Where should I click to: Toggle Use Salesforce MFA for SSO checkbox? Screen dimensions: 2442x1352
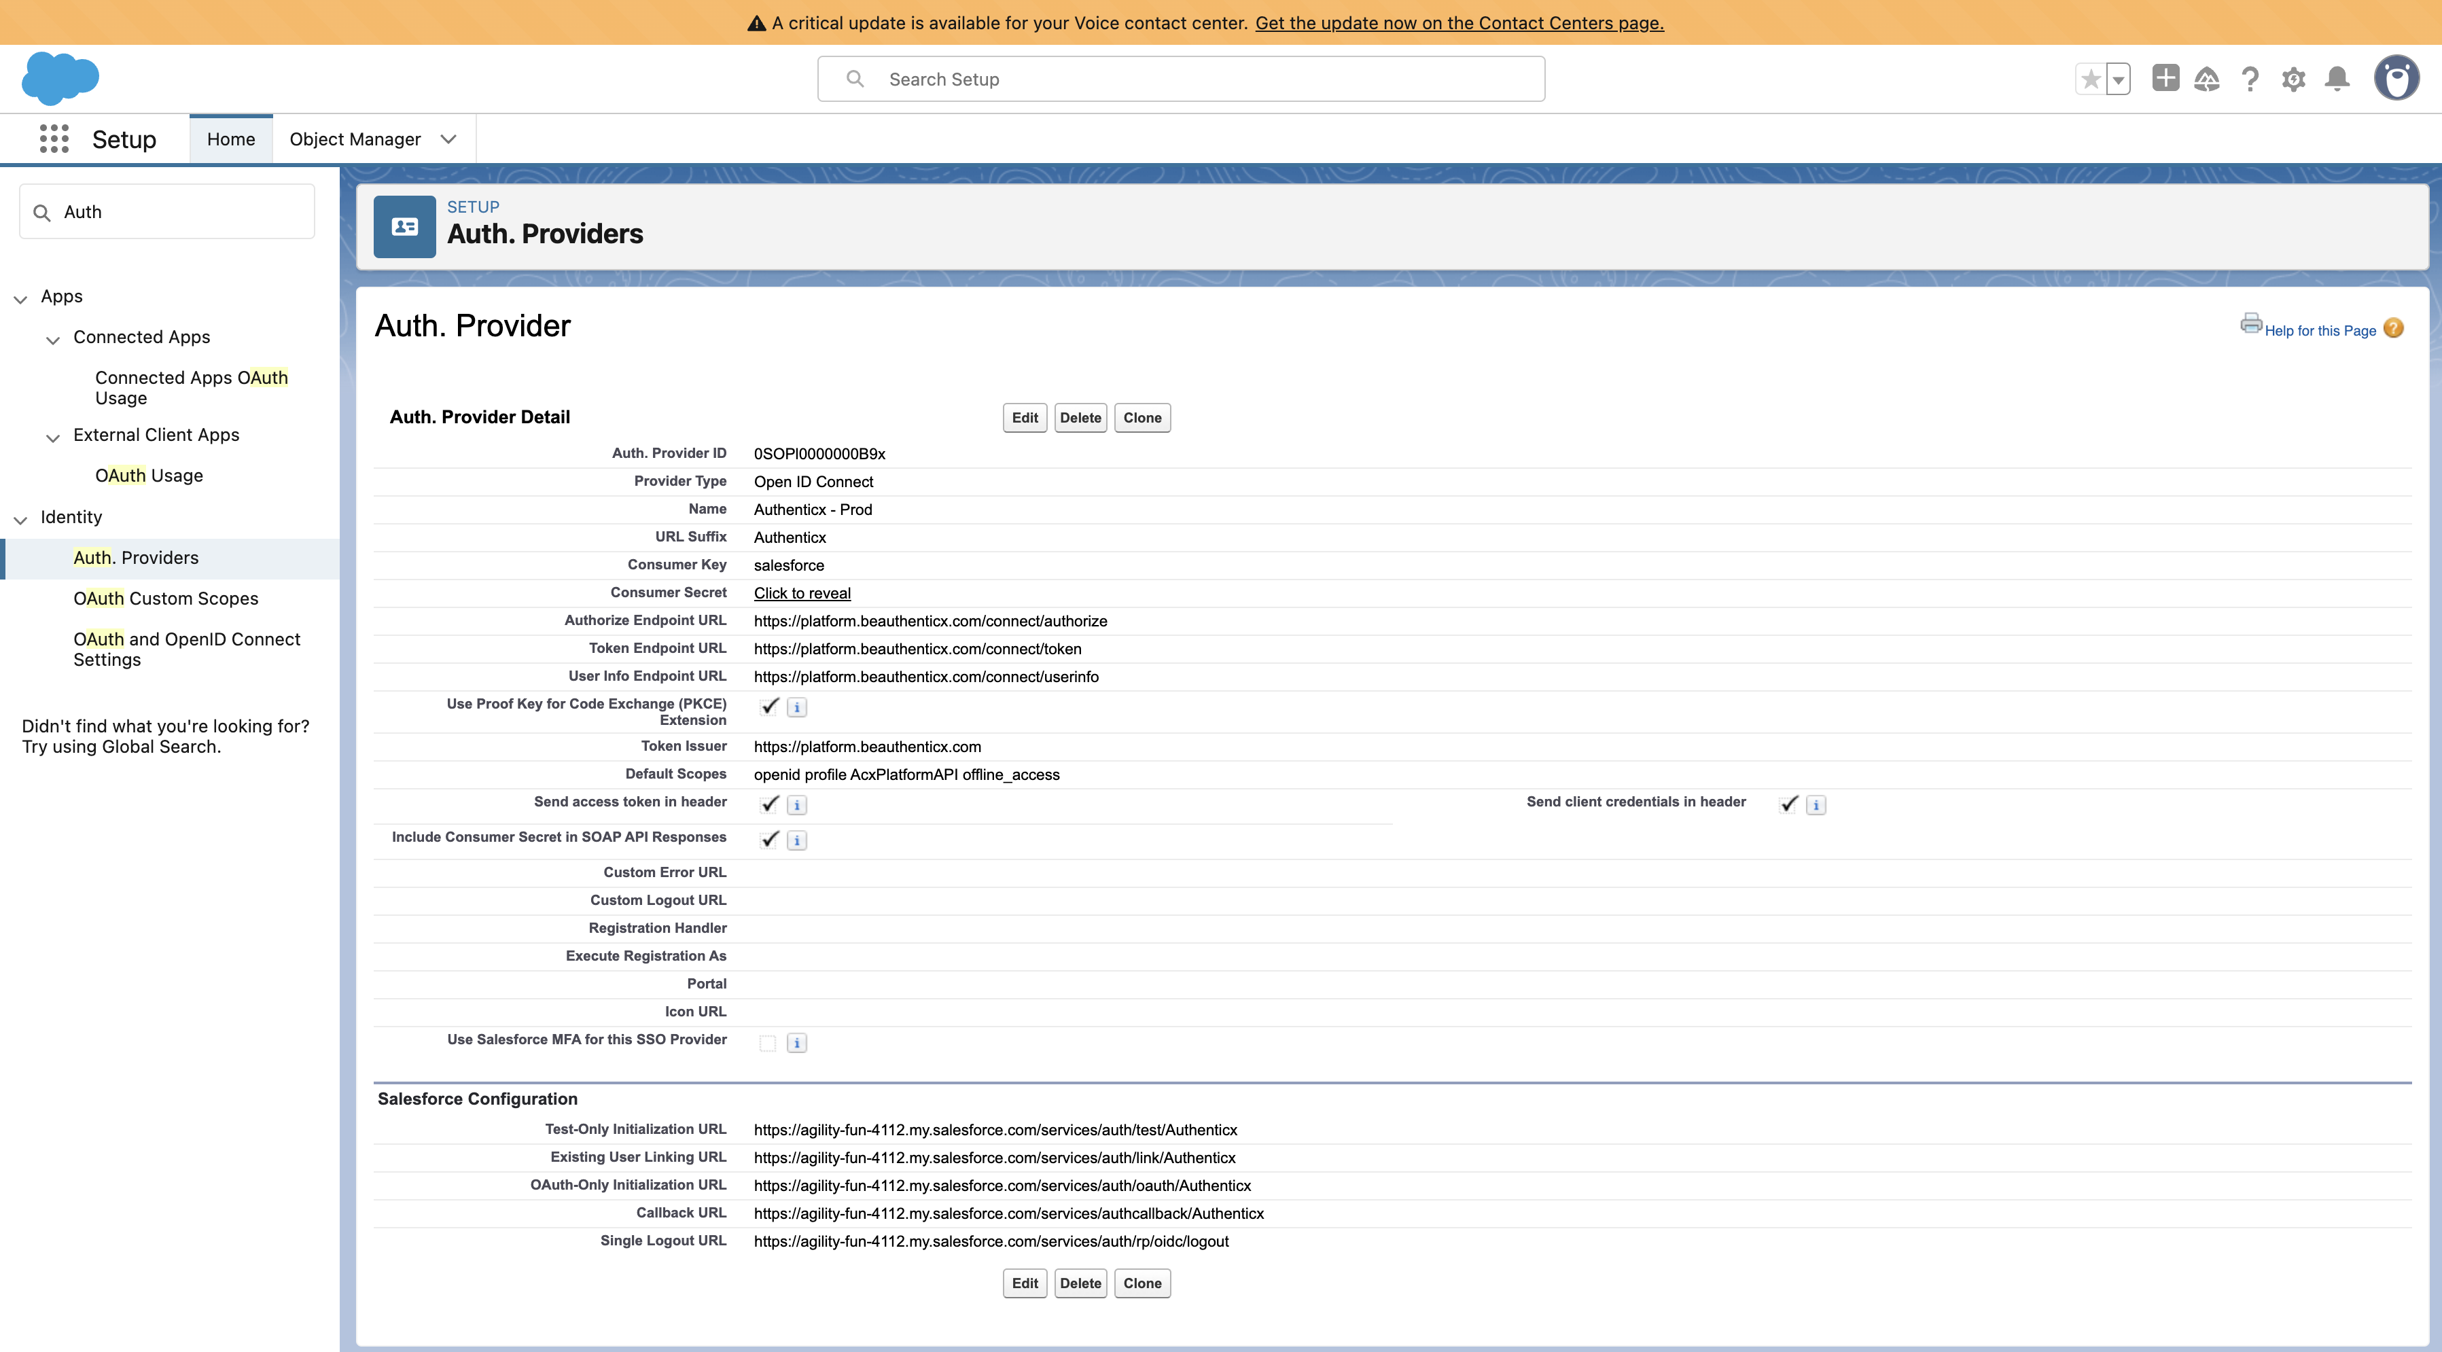tap(768, 1043)
